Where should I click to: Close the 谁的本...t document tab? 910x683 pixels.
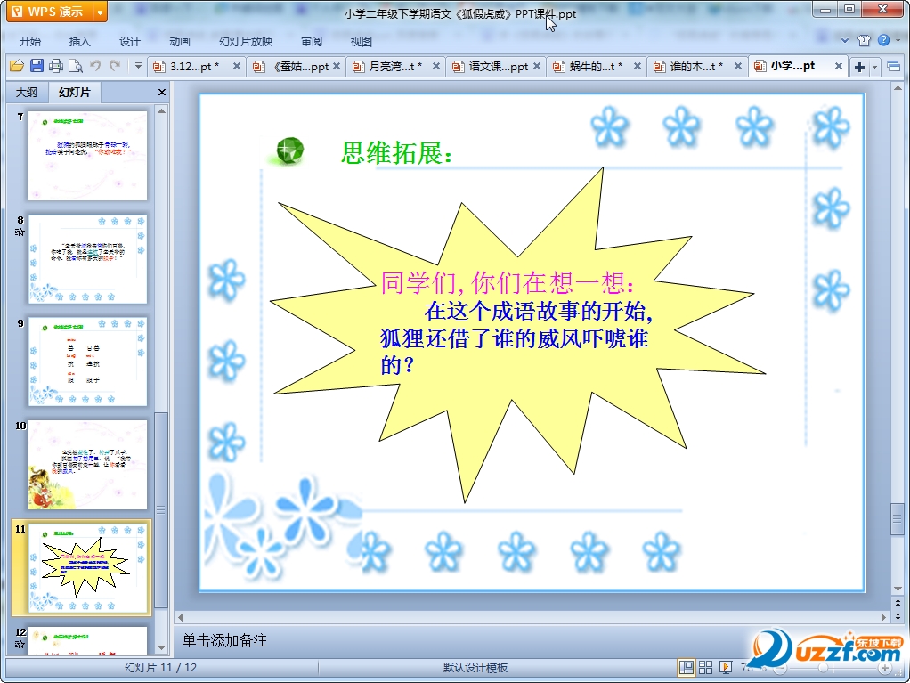(738, 66)
